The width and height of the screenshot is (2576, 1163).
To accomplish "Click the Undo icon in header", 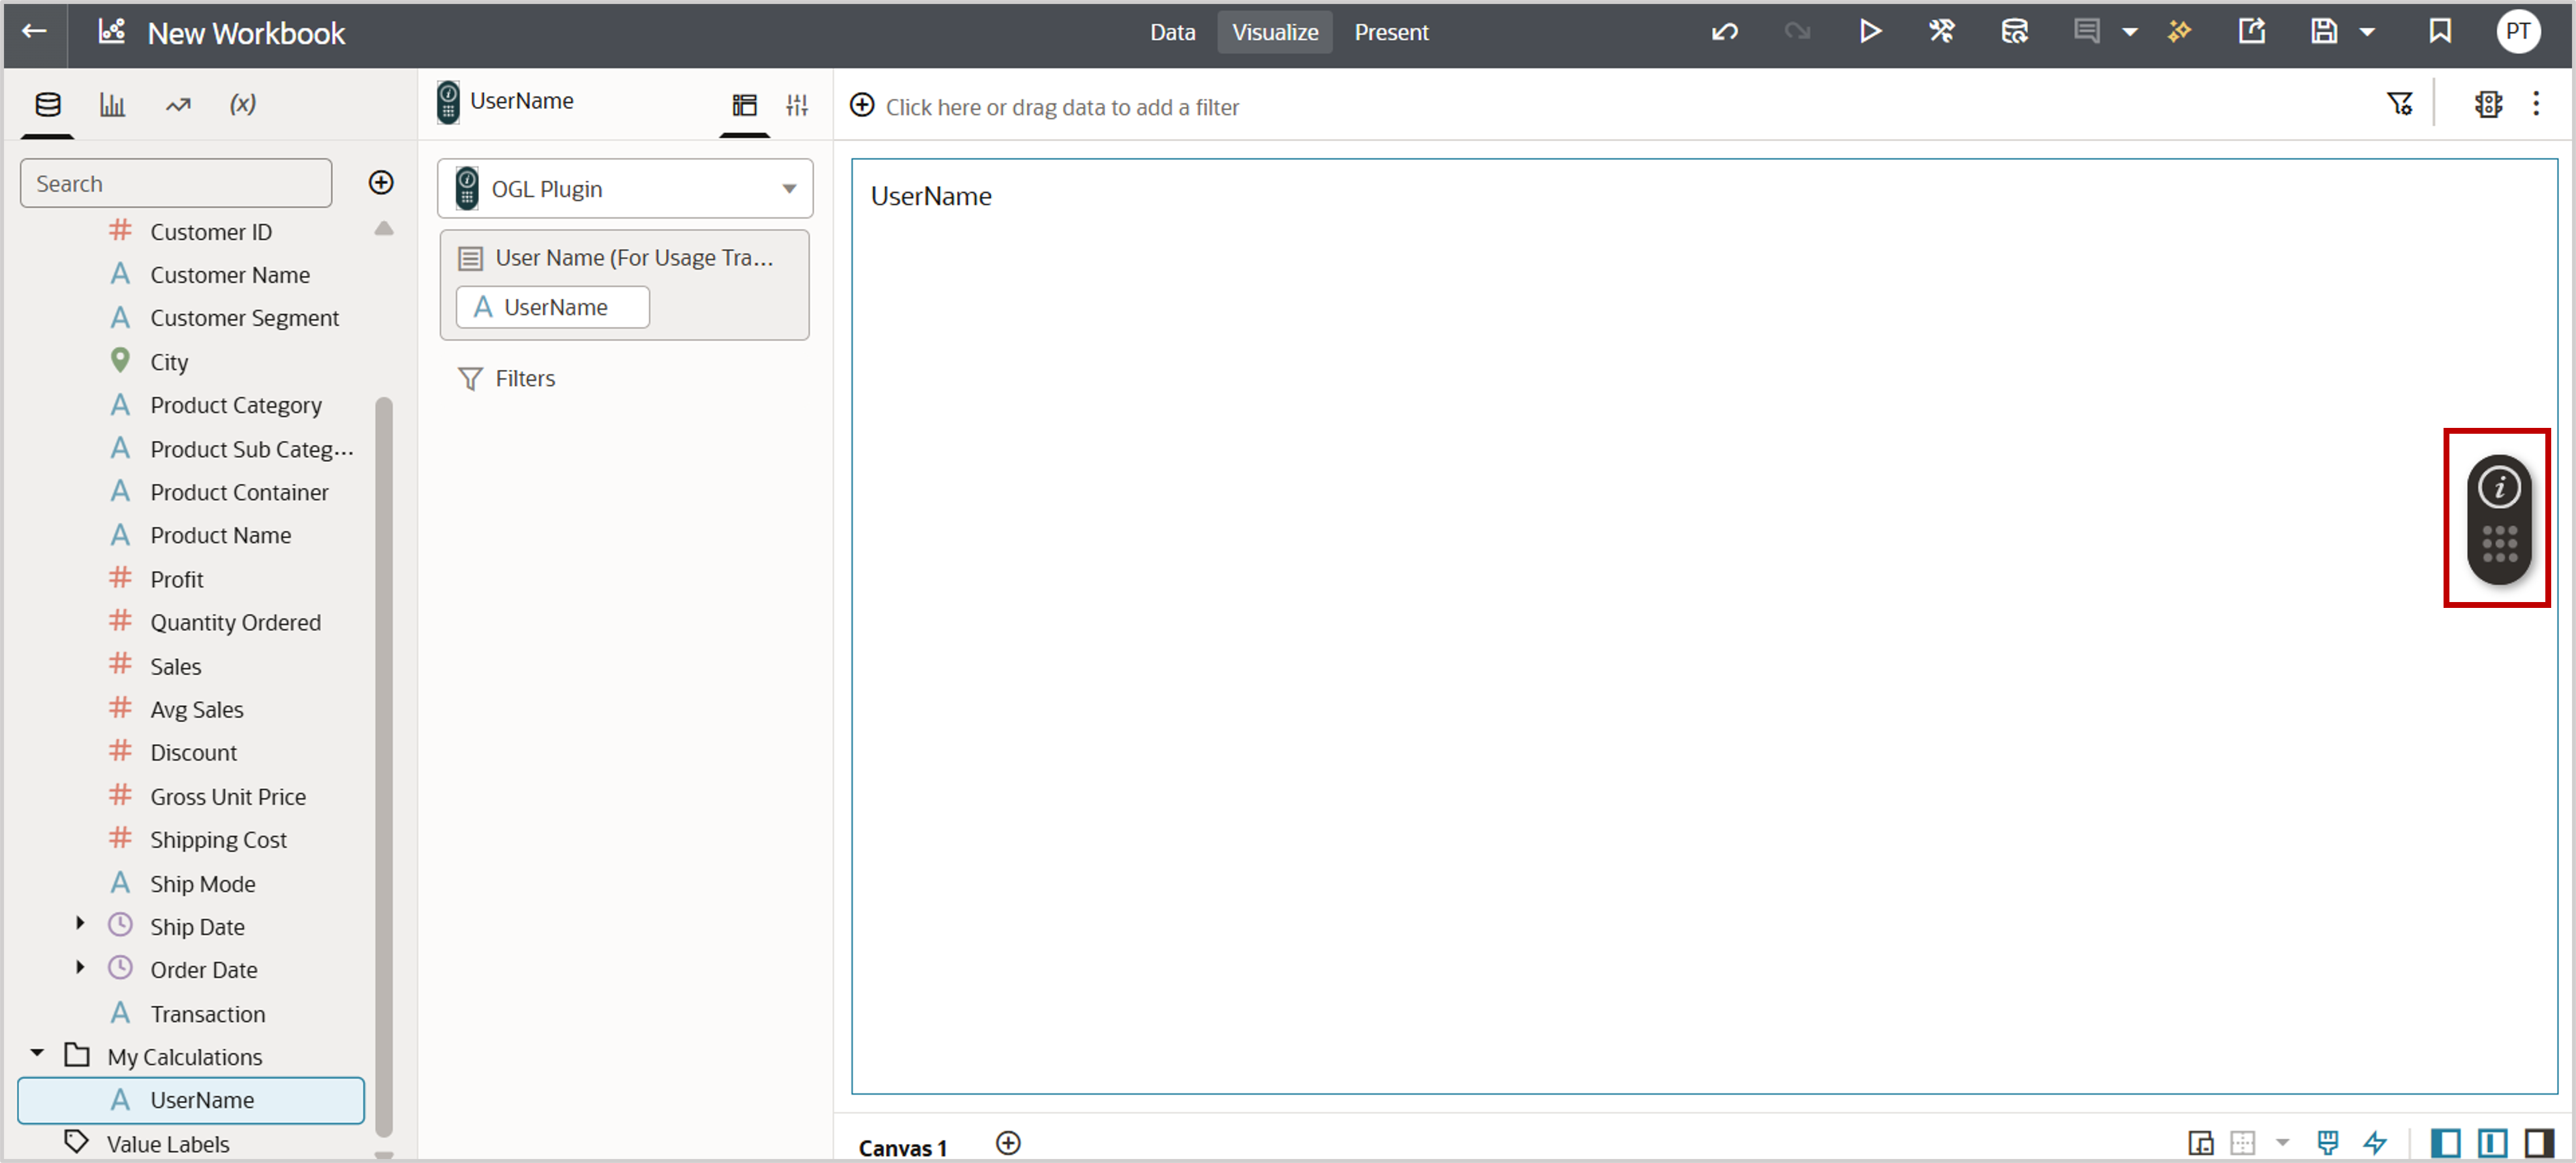I will (1724, 32).
